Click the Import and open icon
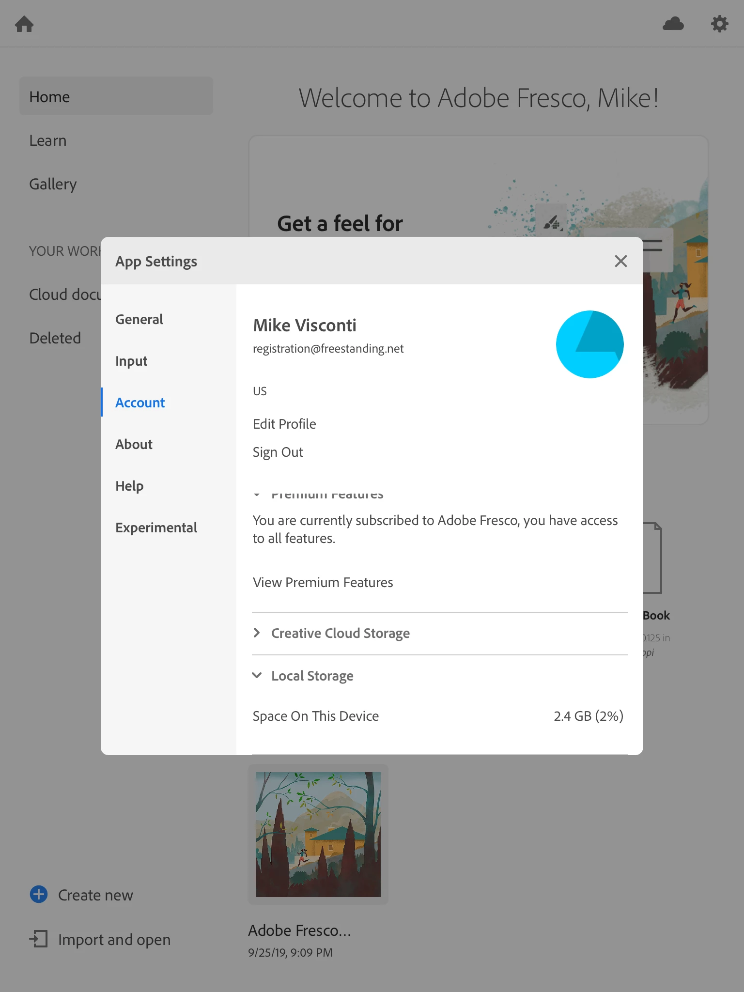 tap(39, 939)
